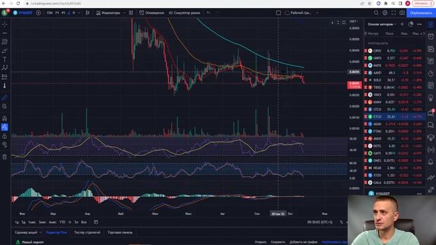
Task: Toggle hide all drawings eye icon
Action: click(x=5, y=145)
